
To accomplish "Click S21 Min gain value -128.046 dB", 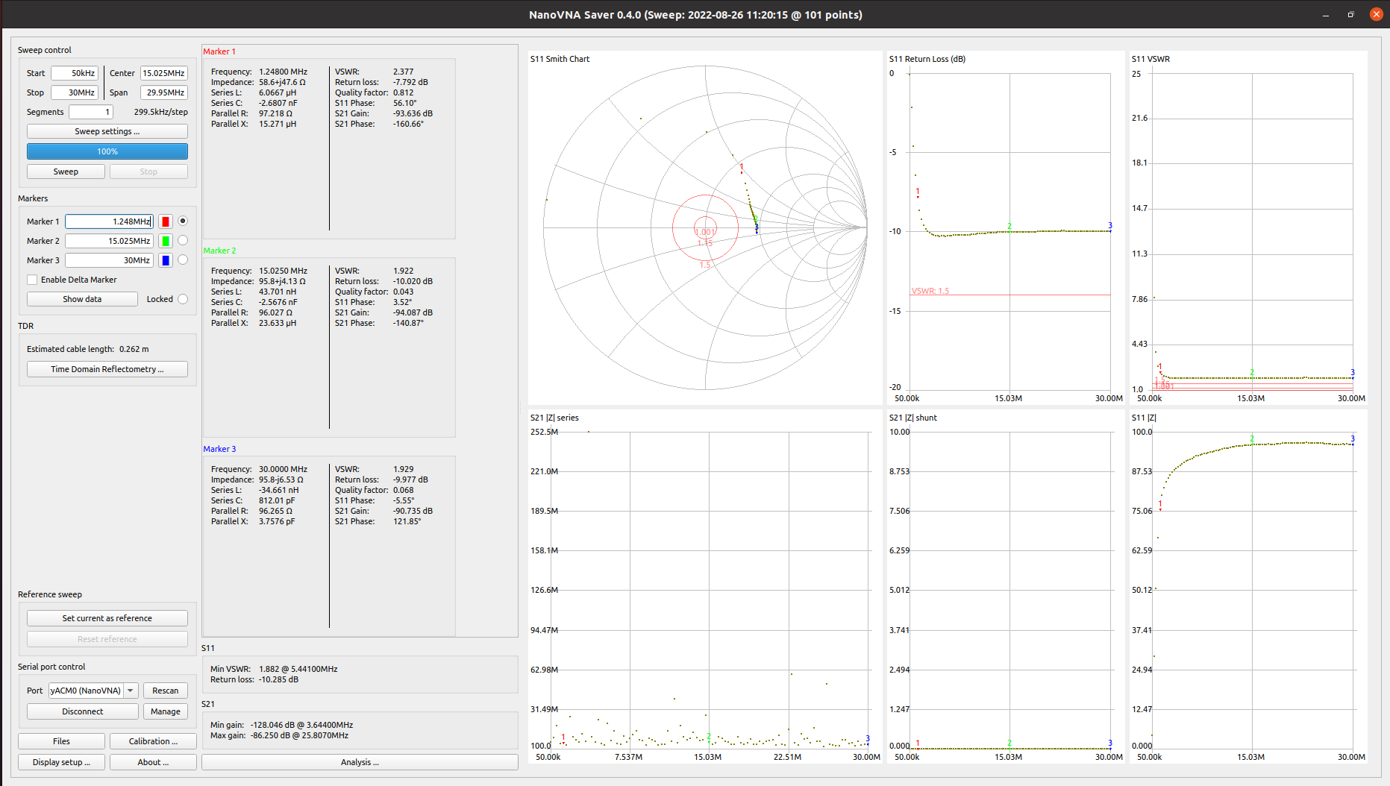I will 301,725.
